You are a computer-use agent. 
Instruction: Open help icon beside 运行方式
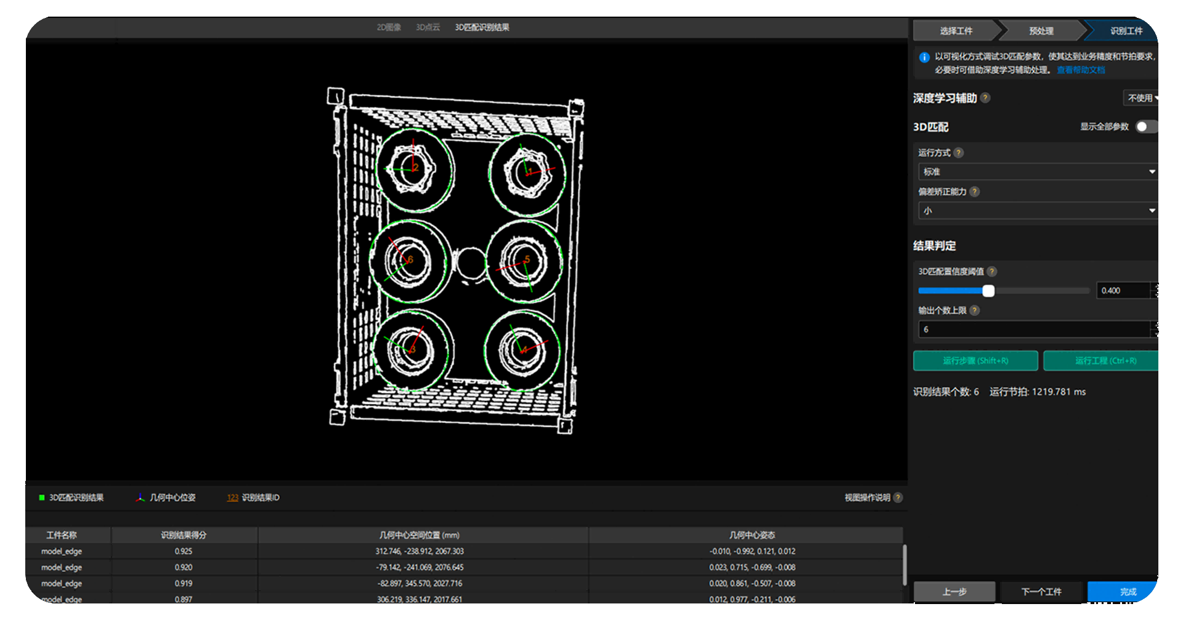coord(959,153)
